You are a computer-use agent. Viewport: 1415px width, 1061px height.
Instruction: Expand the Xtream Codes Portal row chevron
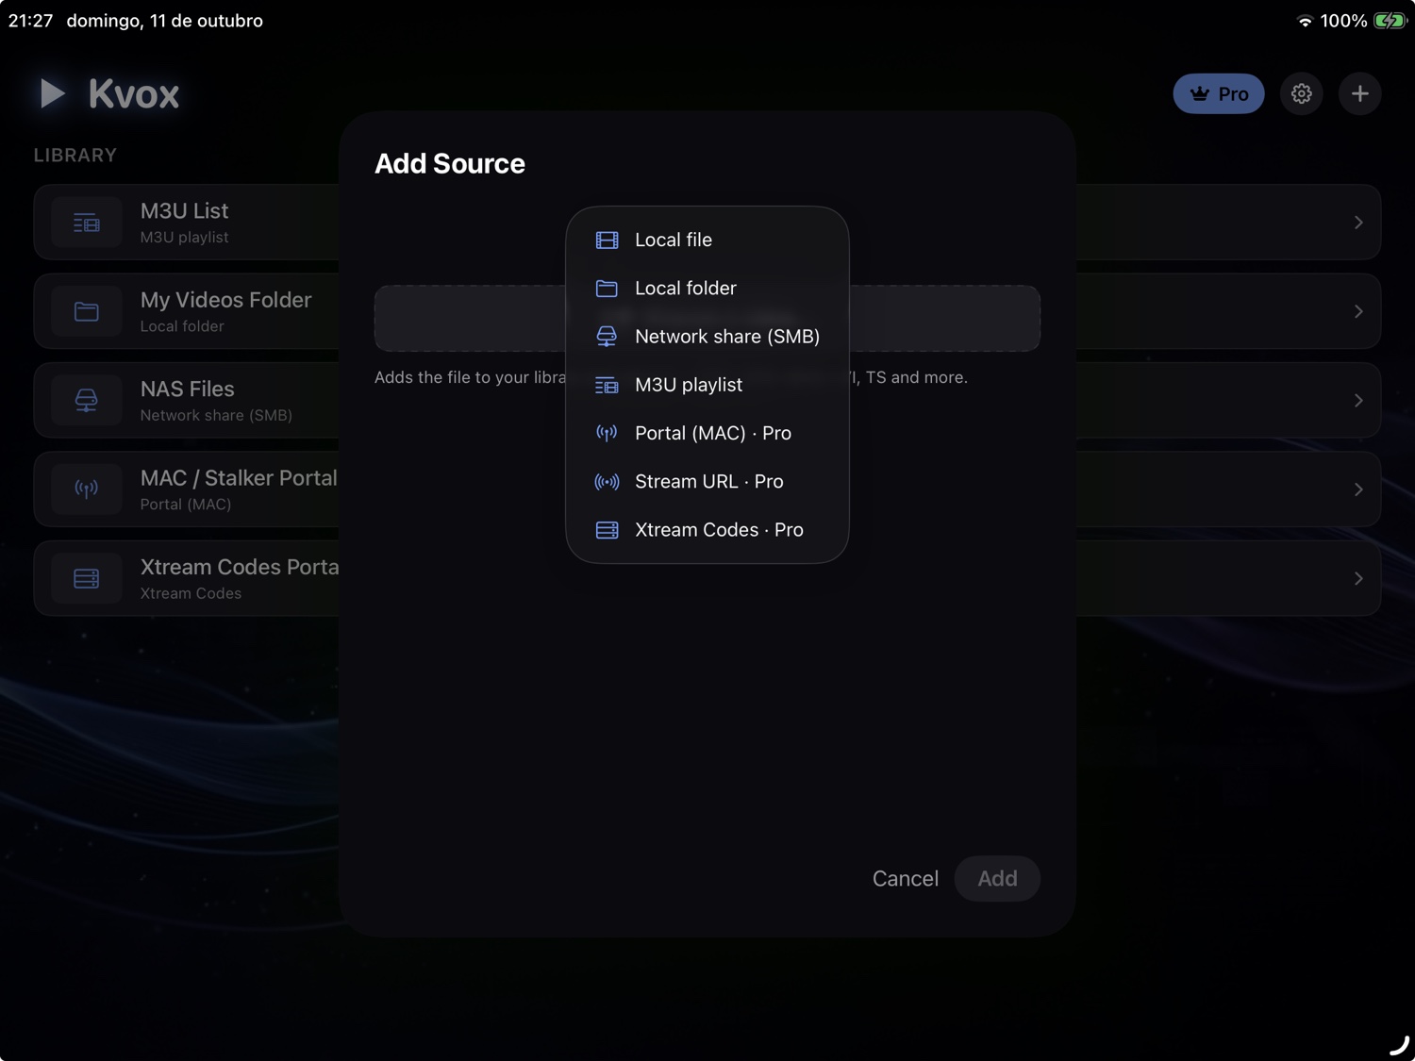tap(1358, 578)
